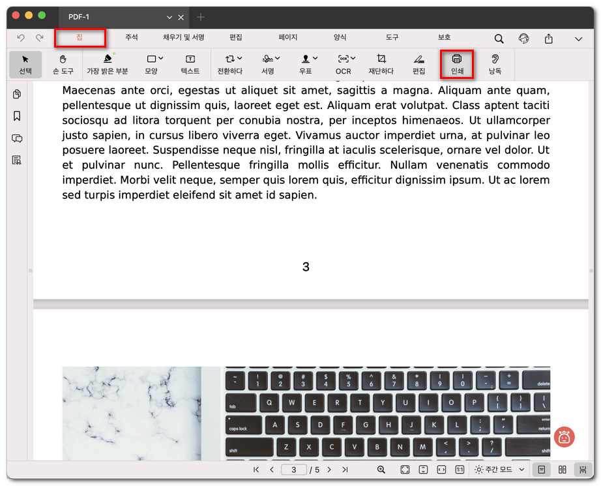
Task: Activate the 손 도구 hand tool
Action: point(63,65)
